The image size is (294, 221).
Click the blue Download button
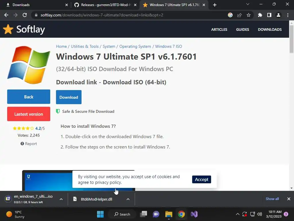tap(69, 97)
